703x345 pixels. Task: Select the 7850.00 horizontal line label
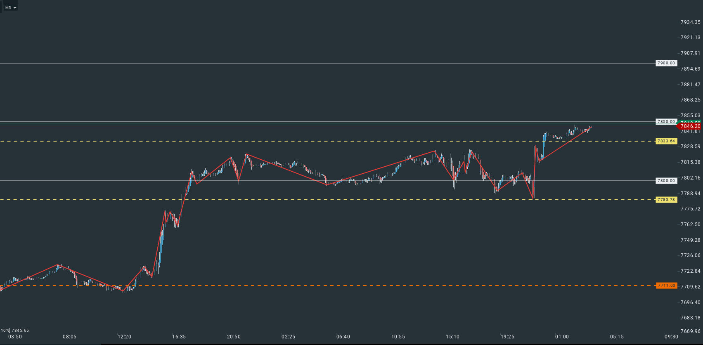666,122
